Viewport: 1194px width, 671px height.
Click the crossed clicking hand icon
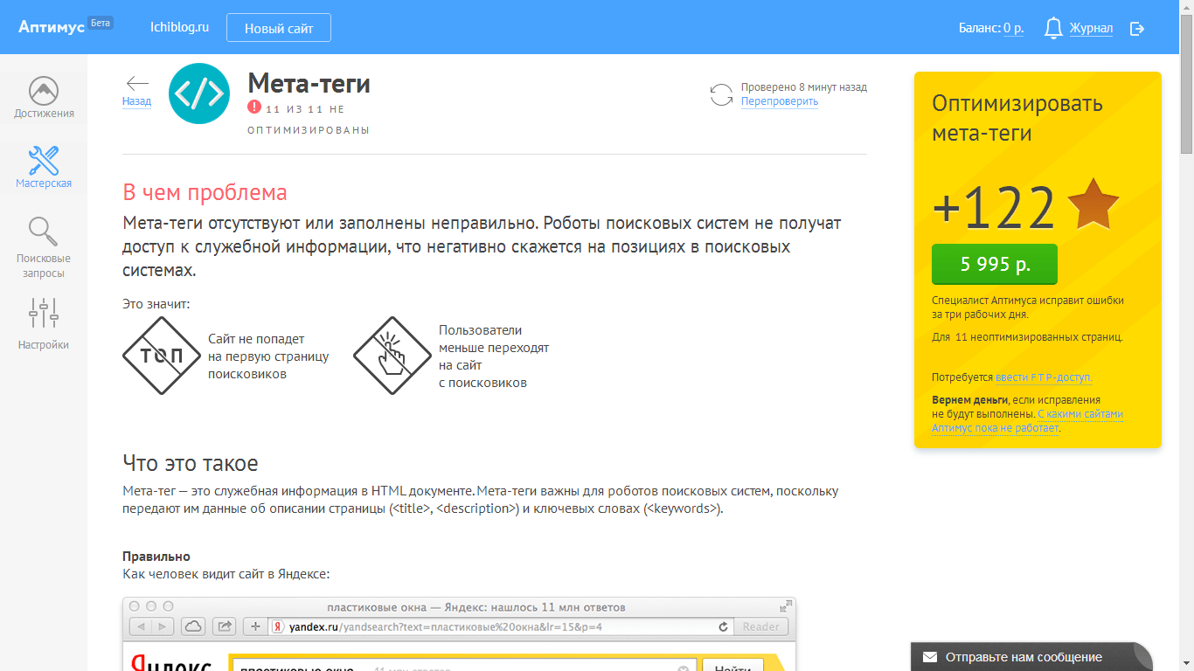tap(392, 356)
